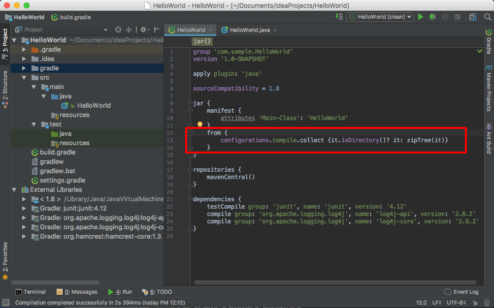
Task: Run the HelloWorld [clean] configuration
Action: coord(420,16)
